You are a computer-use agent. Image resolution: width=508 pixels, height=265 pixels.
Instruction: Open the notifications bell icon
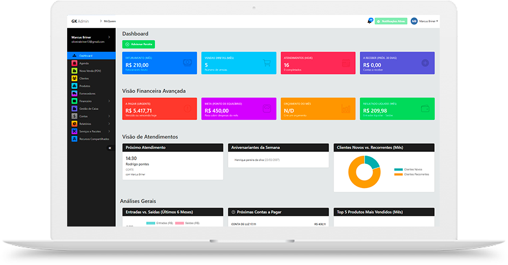(369, 21)
